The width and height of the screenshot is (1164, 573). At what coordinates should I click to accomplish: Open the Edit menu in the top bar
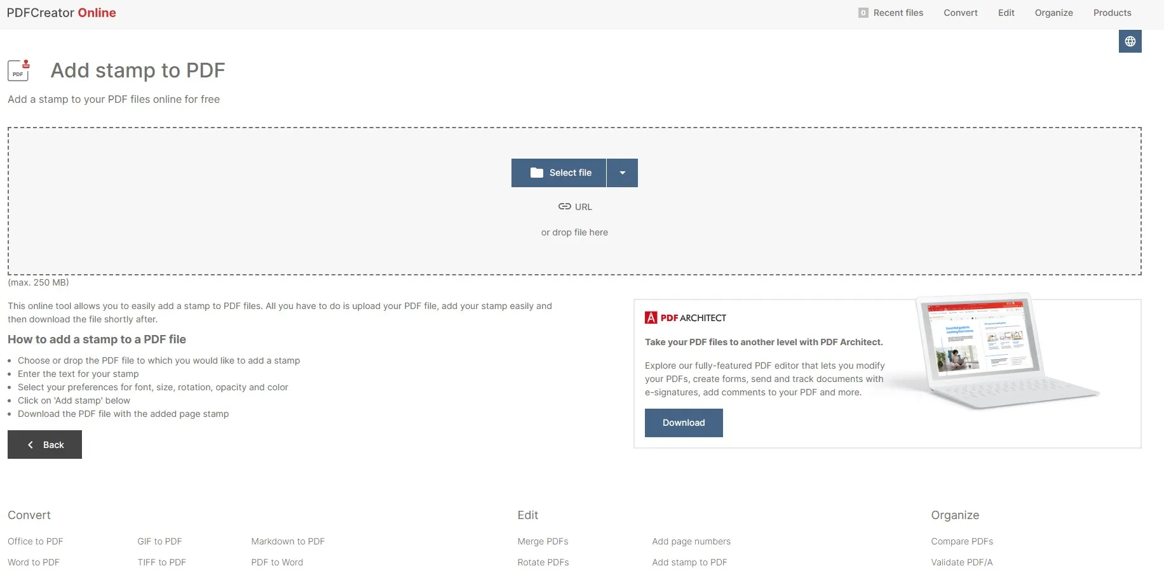coord(1006,13)
